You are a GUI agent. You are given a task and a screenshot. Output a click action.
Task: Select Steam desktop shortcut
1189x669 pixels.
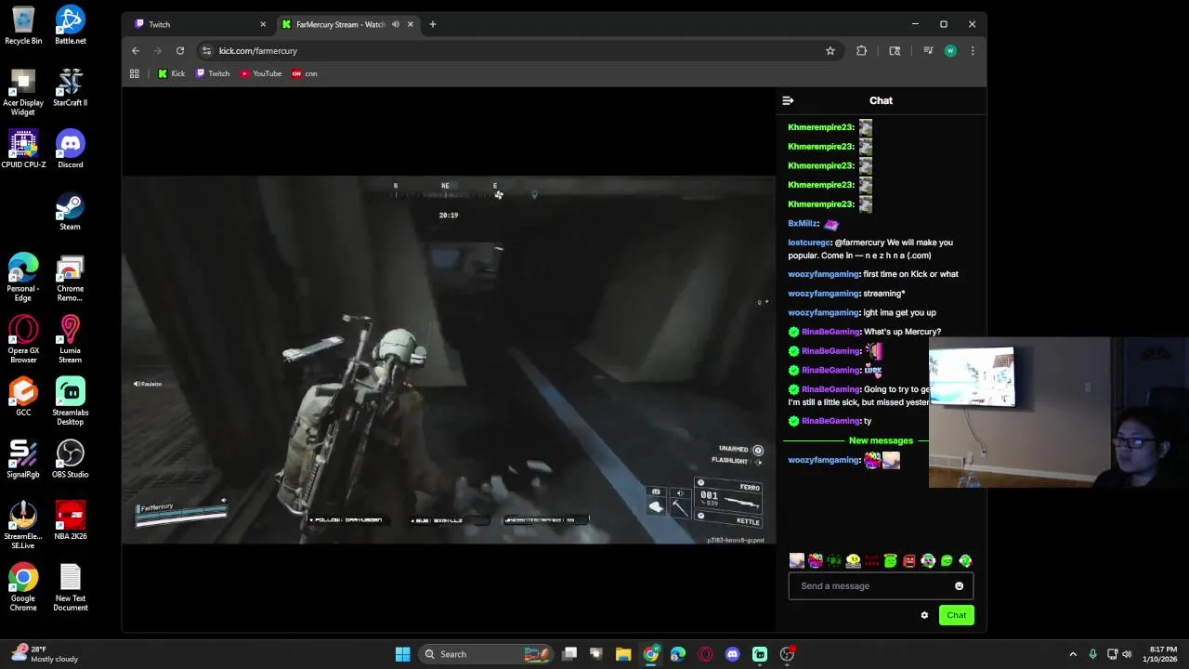[x=71, y=211]
